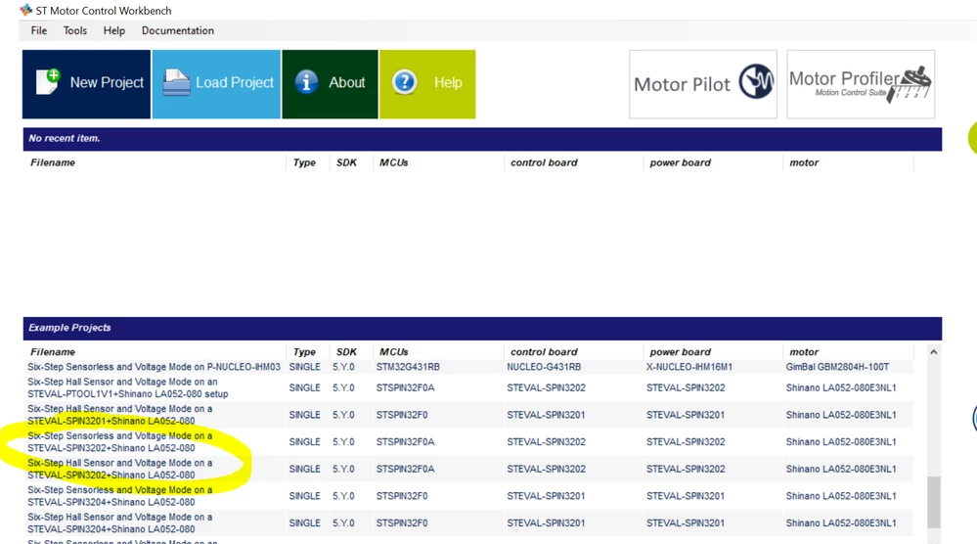Click the Load Project folder icon

(x=176, y=82)
